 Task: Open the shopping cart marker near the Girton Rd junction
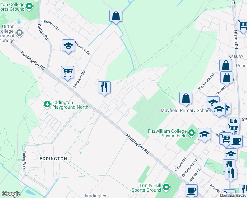point(68,73)
